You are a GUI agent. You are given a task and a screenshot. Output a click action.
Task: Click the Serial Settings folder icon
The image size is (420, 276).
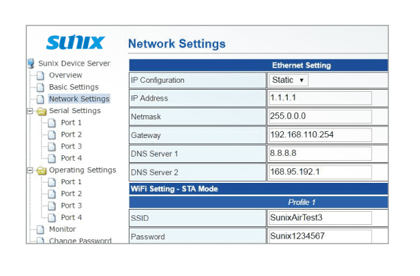point(41,111)
